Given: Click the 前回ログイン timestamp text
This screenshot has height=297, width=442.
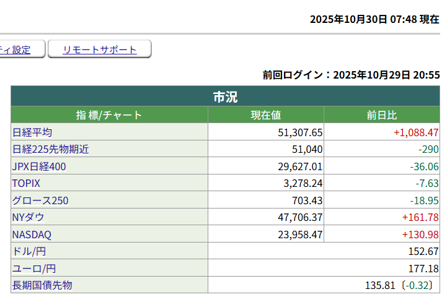Looking at the screenshot, I should [x=351, y=75].
